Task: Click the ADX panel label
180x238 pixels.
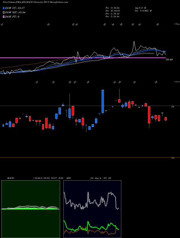Action: click(x=69, y=178)
